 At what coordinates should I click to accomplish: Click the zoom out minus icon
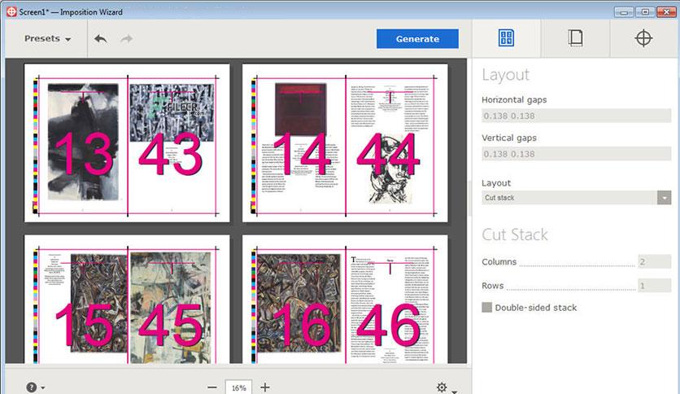(x=212, y=387)
